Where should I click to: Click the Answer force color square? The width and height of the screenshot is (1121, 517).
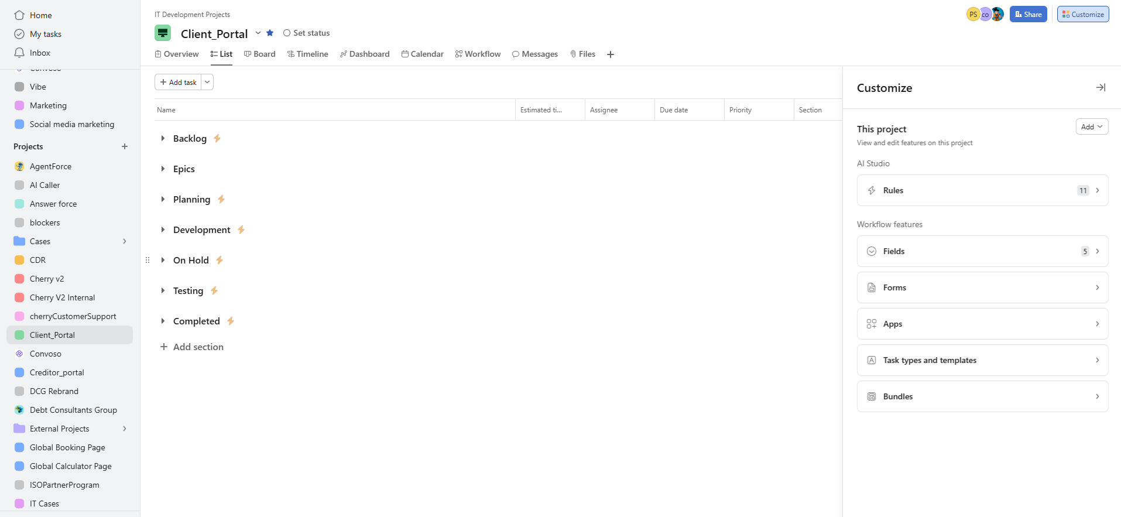click(19, 204)
